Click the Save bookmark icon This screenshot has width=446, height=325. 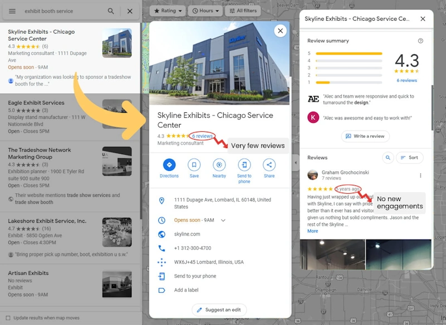pyautogui.click(x=194, y=165)
